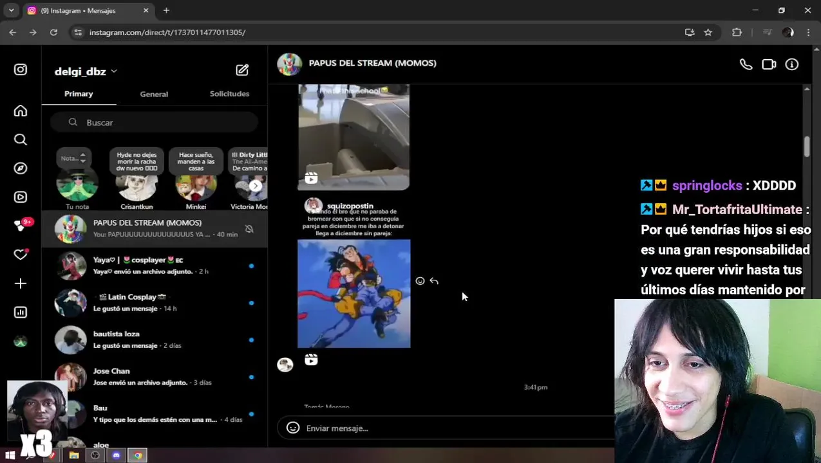821x463 pixels.
Task: Click the muted bell on PAPUS DEL STREAM row
Action: coord(249,229)
